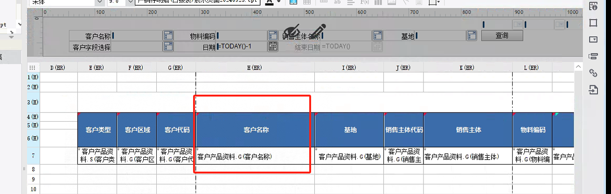Select the 物料编码 blue header cell
Image resolution: width=611 pixels, height=194 pixels.
[x=532, y=130]
